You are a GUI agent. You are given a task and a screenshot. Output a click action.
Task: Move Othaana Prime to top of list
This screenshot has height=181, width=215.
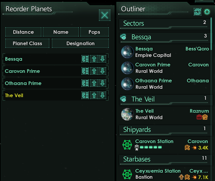click(85, 83)
